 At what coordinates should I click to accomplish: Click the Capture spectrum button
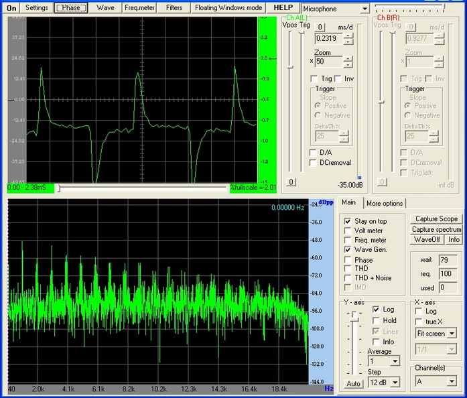click(x=436, y=229)
